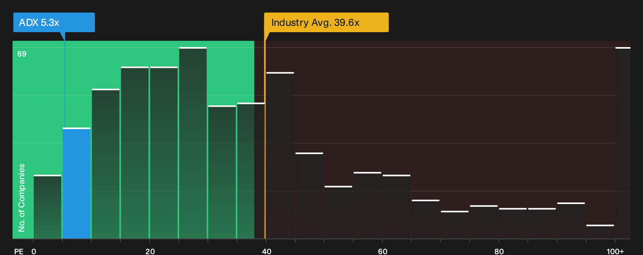Image resolution: width=643 pixels, height=255 pixels.
Task: Click the PE axis label
Action: 19,251
